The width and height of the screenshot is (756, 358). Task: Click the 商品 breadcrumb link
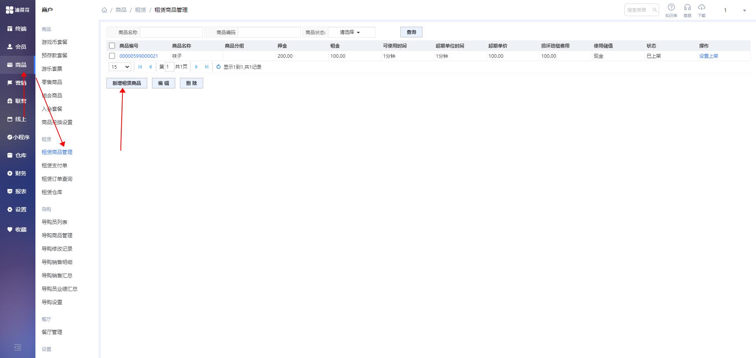pos(121,10)
